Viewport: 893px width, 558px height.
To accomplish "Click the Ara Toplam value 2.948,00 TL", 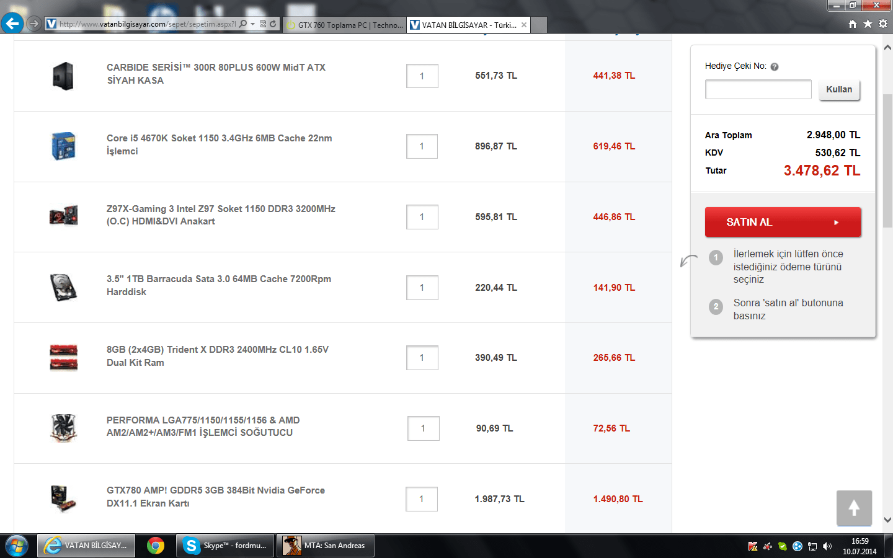I will coord(833,135).
